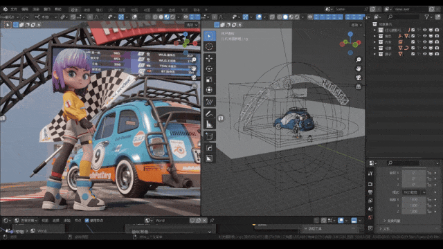Open the Window menu
This screenshot has width=443, height=249.
pyautogui.click(x=47, y=9)
